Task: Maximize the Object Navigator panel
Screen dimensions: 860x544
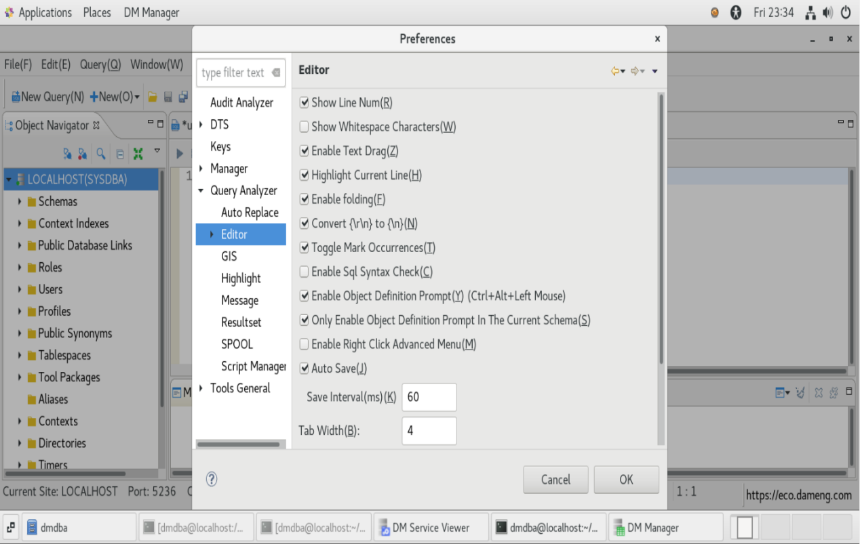Action: [x=161, y=124]
